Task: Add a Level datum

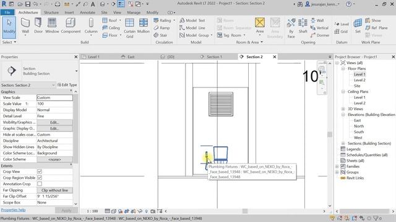Action: [x=342, y=24]
